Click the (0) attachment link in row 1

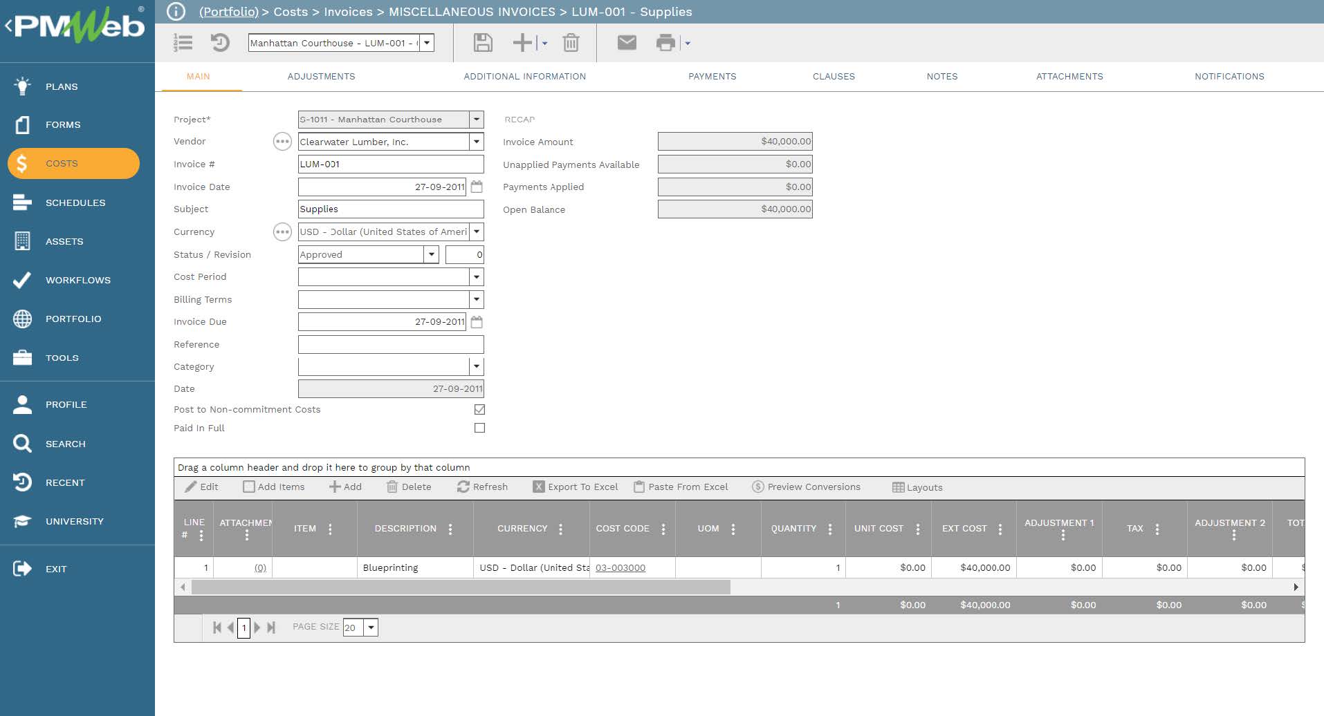click(x=260, y=567)
